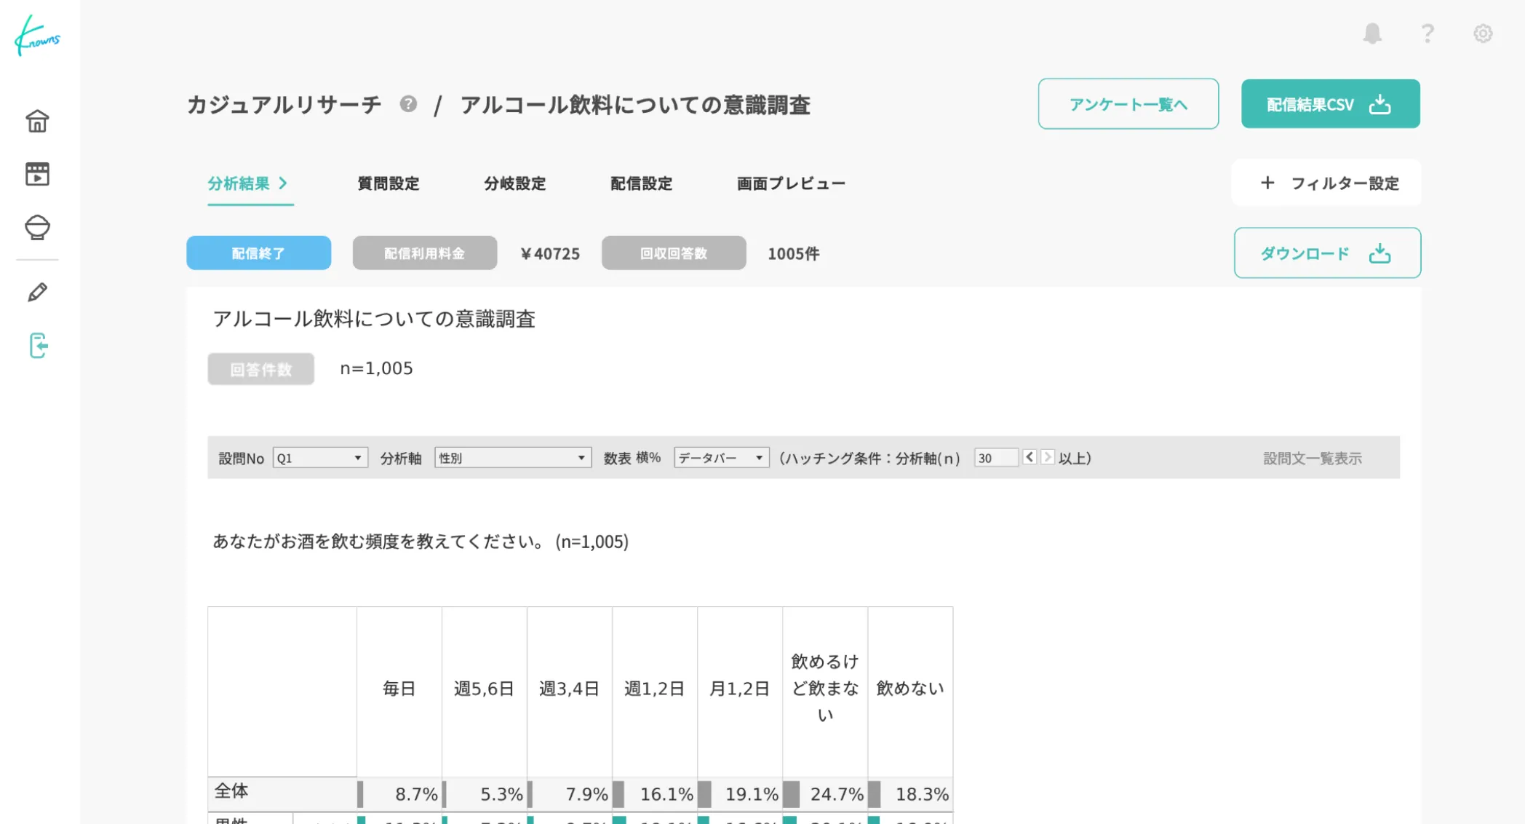Click download icon in 配信結果CSV button
The width and height of the screenshot is (1525, 824).
pos(1379,104)
